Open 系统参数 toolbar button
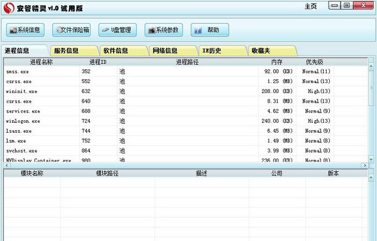Screen dimensions: 377x241 click(x=164, y=30)
